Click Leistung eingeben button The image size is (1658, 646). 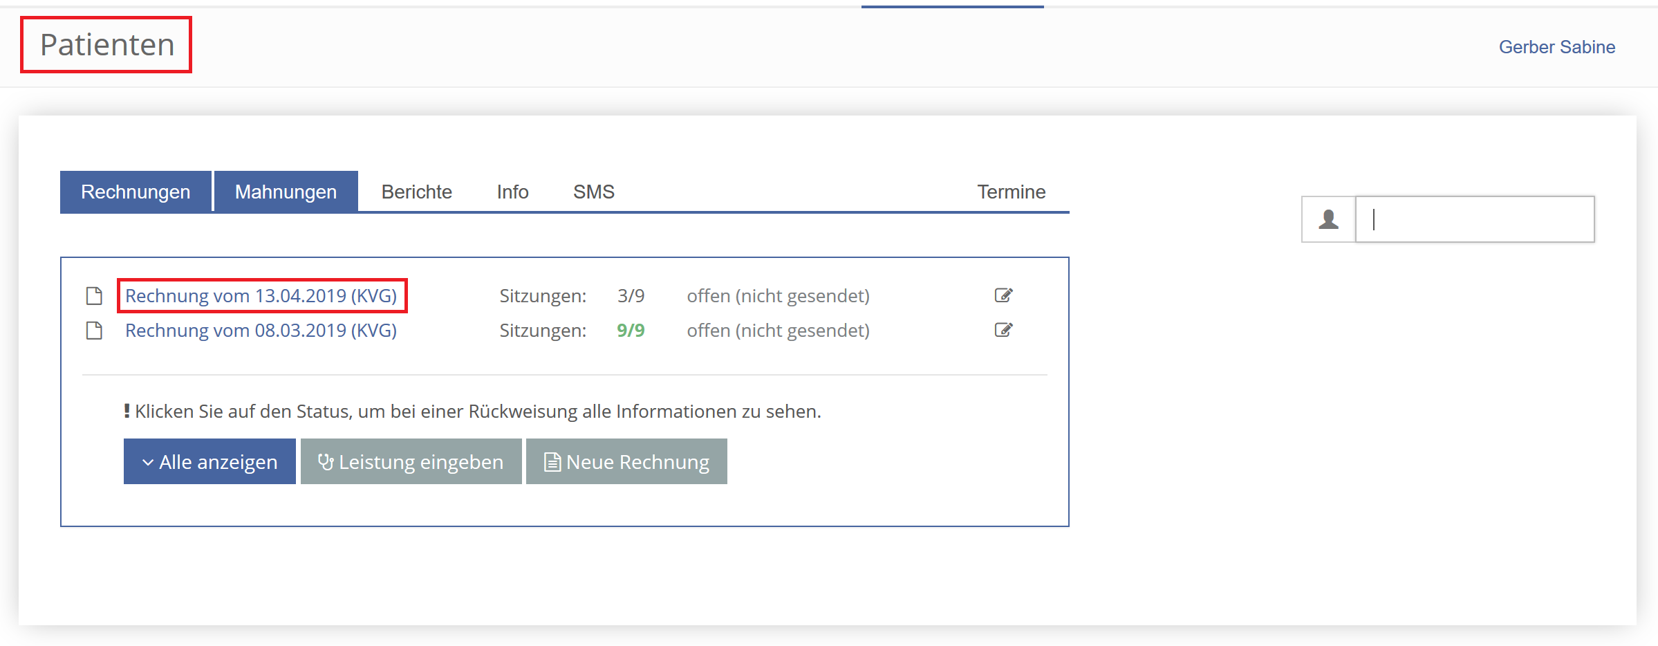411,461
